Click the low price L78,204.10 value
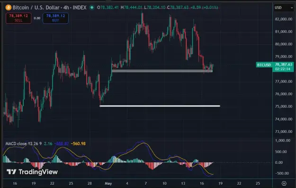The height and width of the screenshot is (188, 296). pyautogui.click(x=154, y=8)
